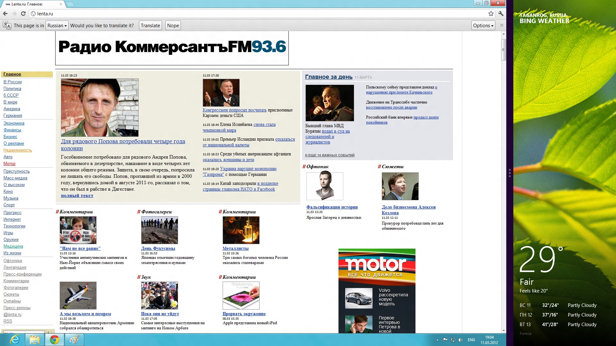
Task: Click the congressman article thumbnail
Action: pyautogui.click(x=221, y=93)
